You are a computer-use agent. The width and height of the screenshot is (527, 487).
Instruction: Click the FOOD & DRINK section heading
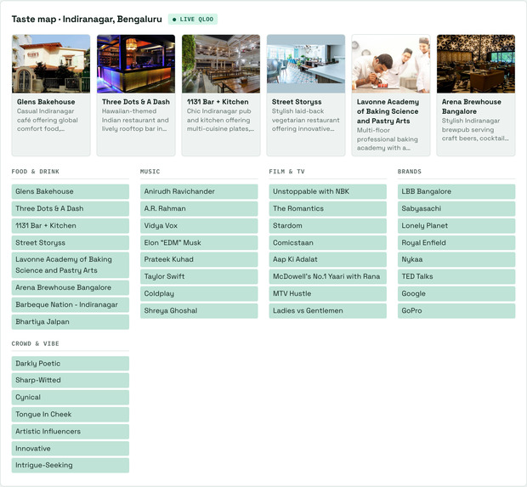[x=36, y=172]
